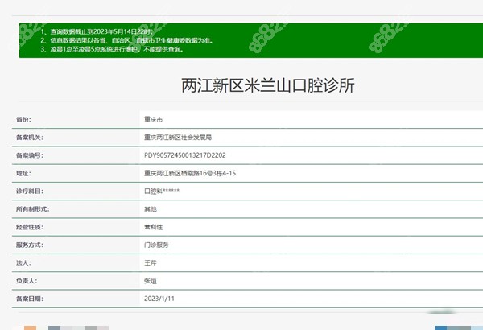Screen dimensions: 483x330
Task: Click the 诊疗科目 label
Action: (30, 191)
